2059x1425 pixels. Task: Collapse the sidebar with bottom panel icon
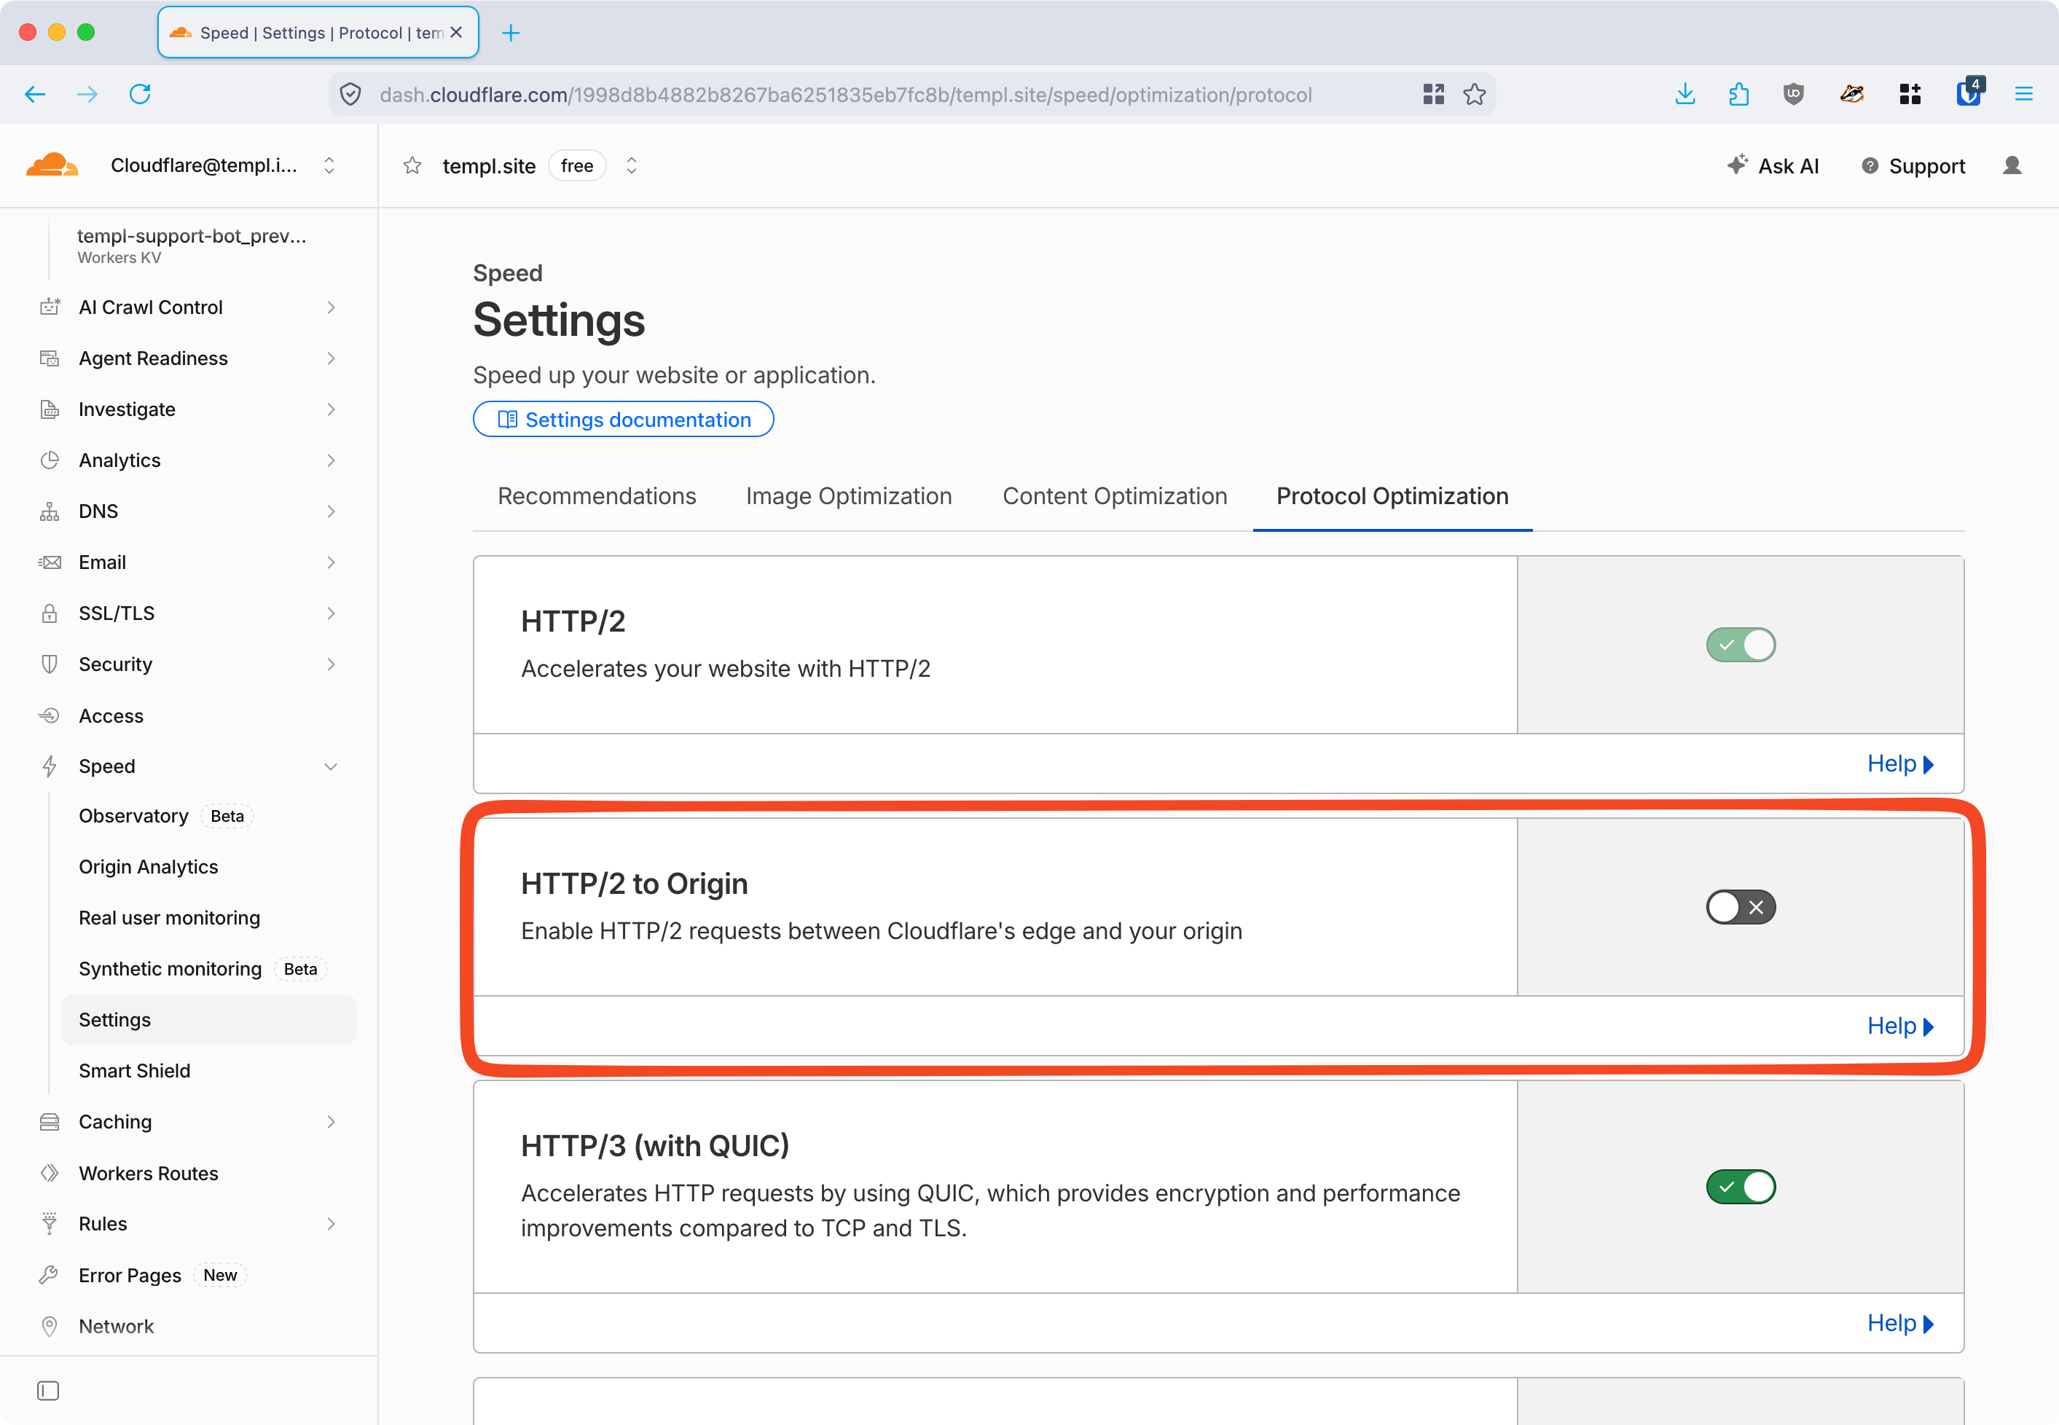[x=48, y=1390]
